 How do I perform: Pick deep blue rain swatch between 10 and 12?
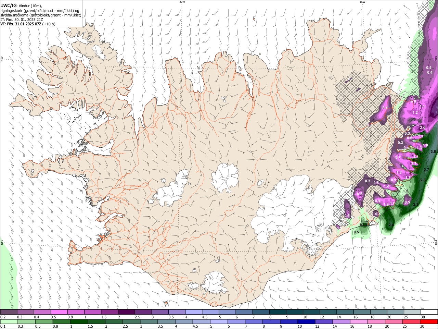306,321
